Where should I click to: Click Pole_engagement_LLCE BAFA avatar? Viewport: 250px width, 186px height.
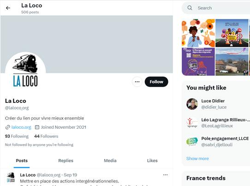192,141
